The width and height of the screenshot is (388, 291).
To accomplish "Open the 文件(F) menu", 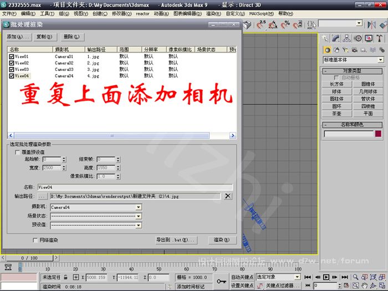I will coord(9,14).
